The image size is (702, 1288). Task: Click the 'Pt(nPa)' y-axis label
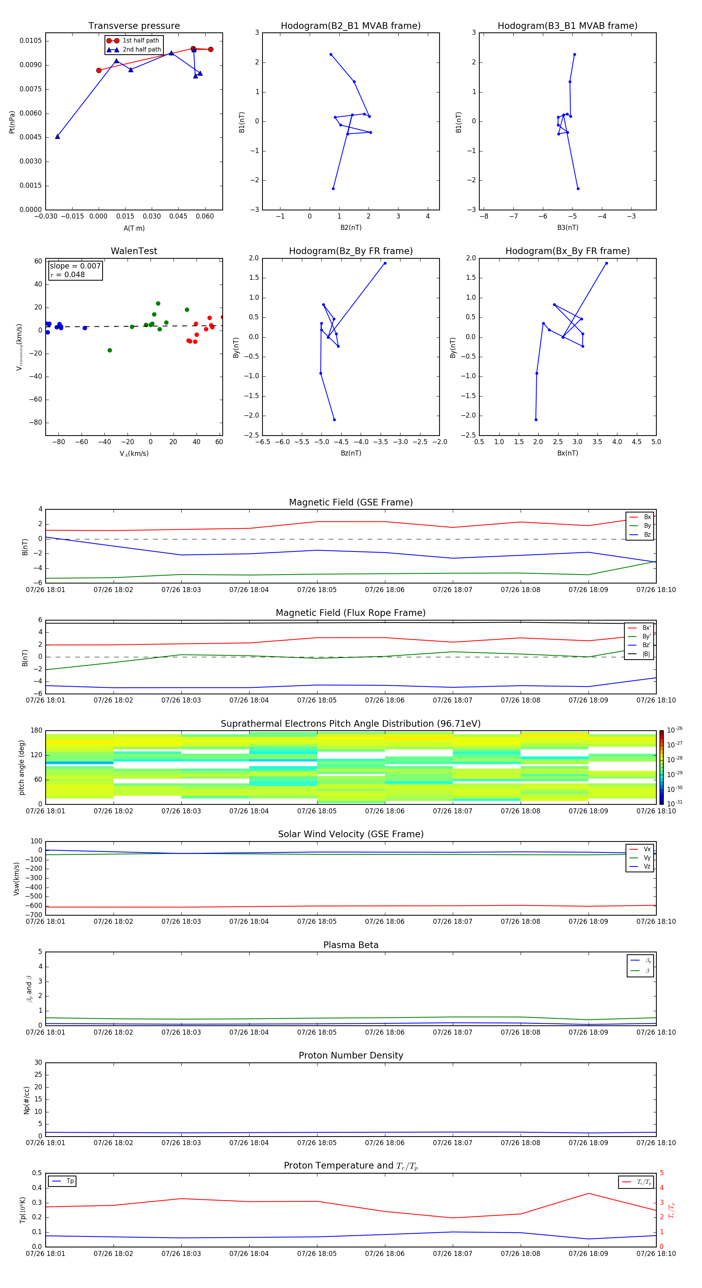tap(12, 121)
